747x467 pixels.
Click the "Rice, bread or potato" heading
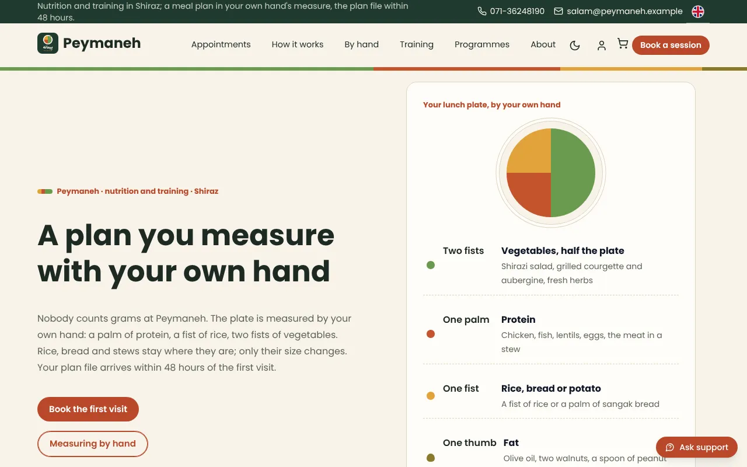(x=551, y=388)
